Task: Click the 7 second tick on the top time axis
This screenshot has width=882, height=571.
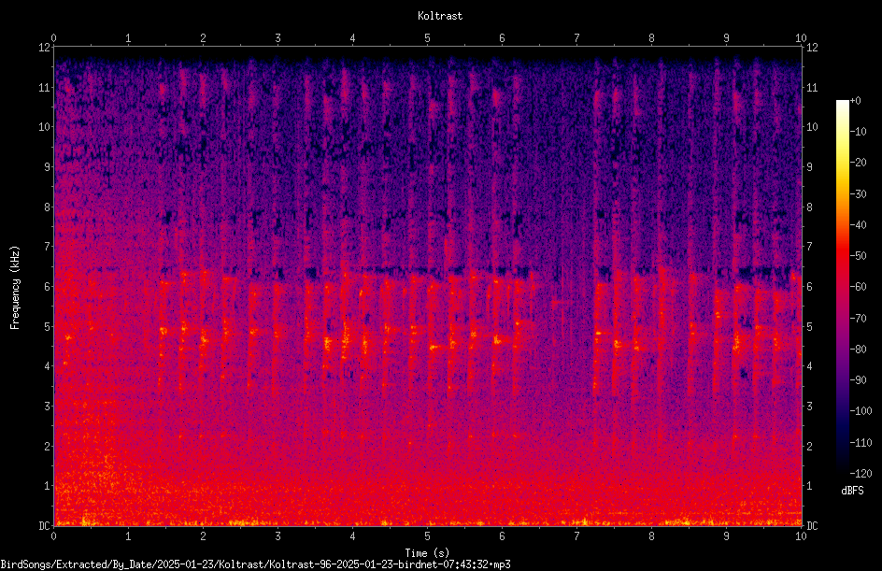Action: point(576,38)
